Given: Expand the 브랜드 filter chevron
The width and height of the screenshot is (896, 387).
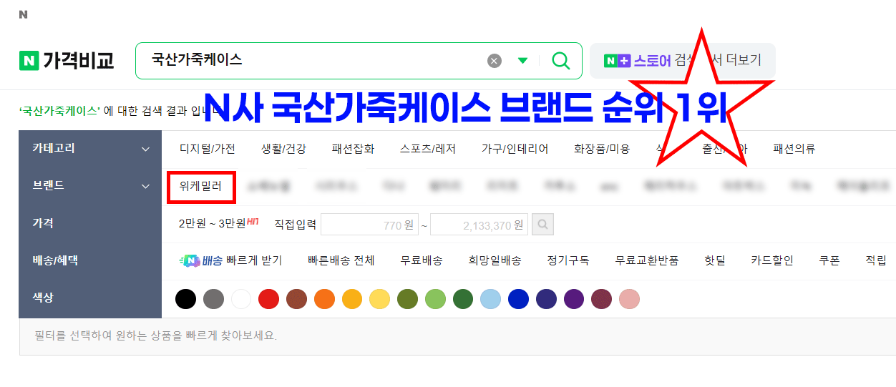Looking at the screenshot, I should [145, 187].
